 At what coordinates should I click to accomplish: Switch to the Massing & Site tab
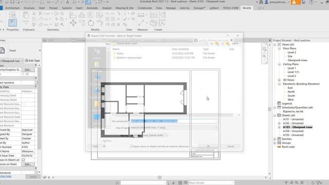124,8
